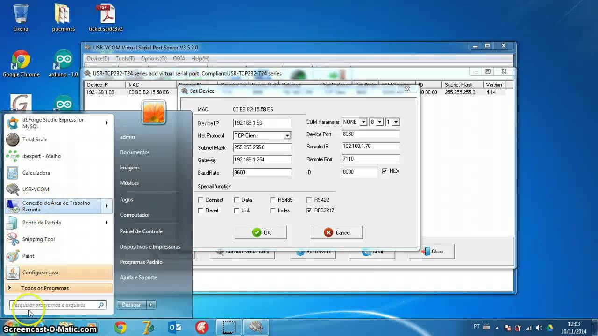Open Ajuda e Suporte in Start menu
Screen dimensions: 598x336
pos(138,278)
